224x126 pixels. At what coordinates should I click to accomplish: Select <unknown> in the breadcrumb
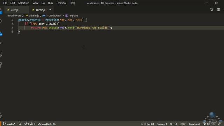[x=54, y=16]
